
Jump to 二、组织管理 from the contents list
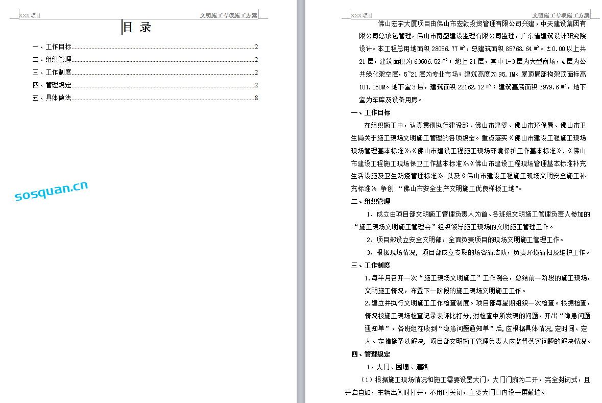(52, 59)
